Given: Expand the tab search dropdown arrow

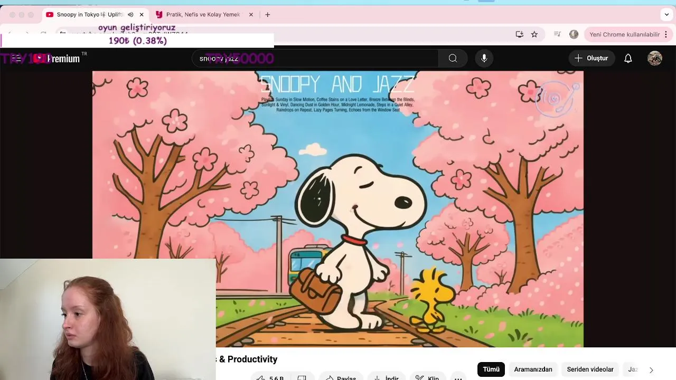Looking at the screenshot, I should coord(667,15).
